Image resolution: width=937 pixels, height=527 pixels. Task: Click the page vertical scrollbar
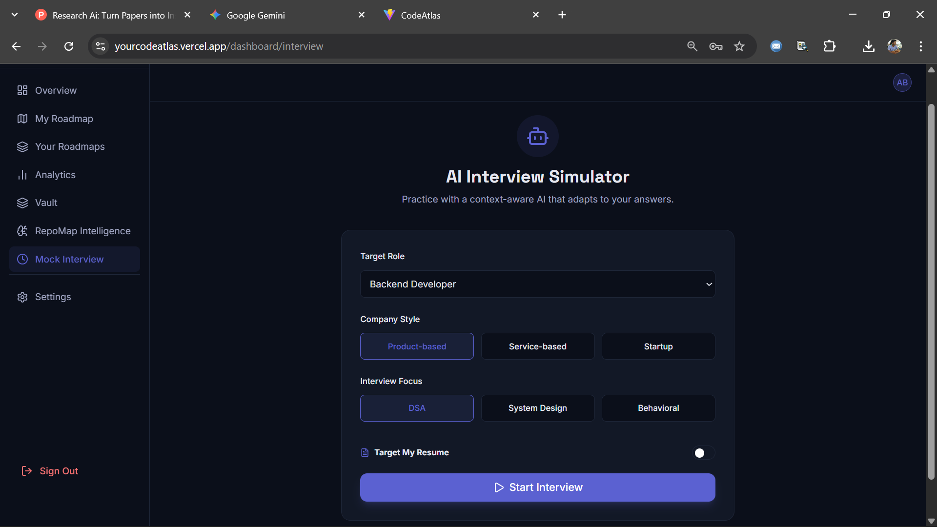(x=931, y=293)
